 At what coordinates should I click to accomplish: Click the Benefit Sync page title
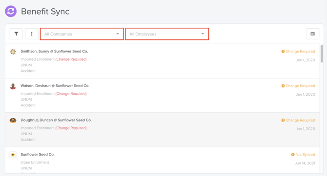coord(45,12)
